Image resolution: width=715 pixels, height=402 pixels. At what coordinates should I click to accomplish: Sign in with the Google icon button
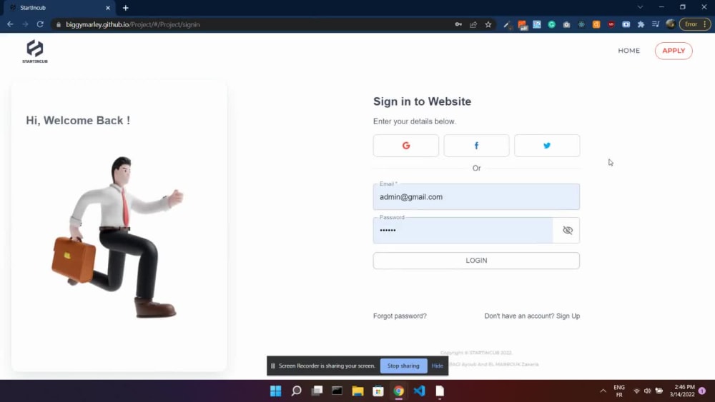pos(406,146)
